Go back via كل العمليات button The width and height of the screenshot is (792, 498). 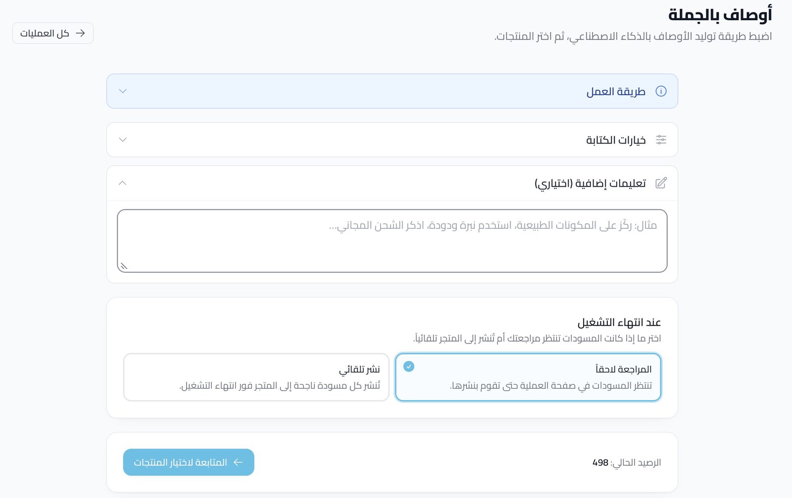[53, 33]
